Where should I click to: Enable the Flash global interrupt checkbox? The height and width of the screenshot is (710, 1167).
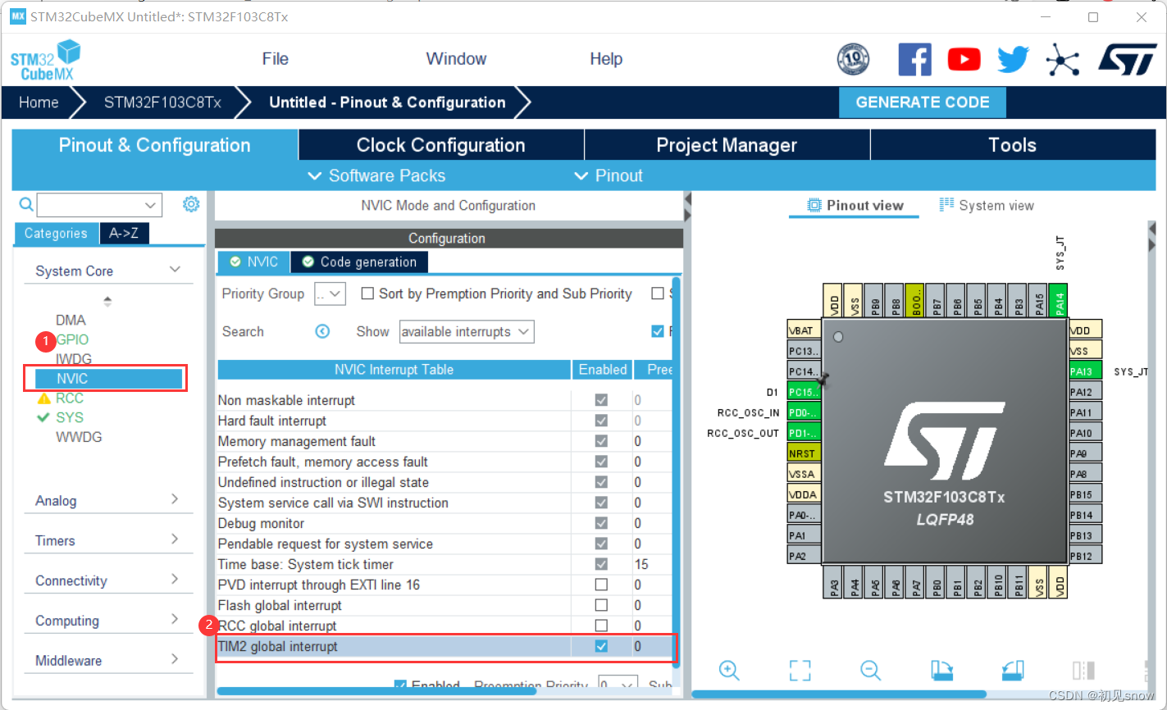pos(601,605)
